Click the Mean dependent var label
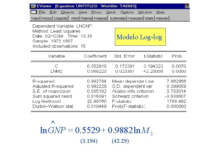The width and height of the screenshot is (209, 157). point(133,81)
